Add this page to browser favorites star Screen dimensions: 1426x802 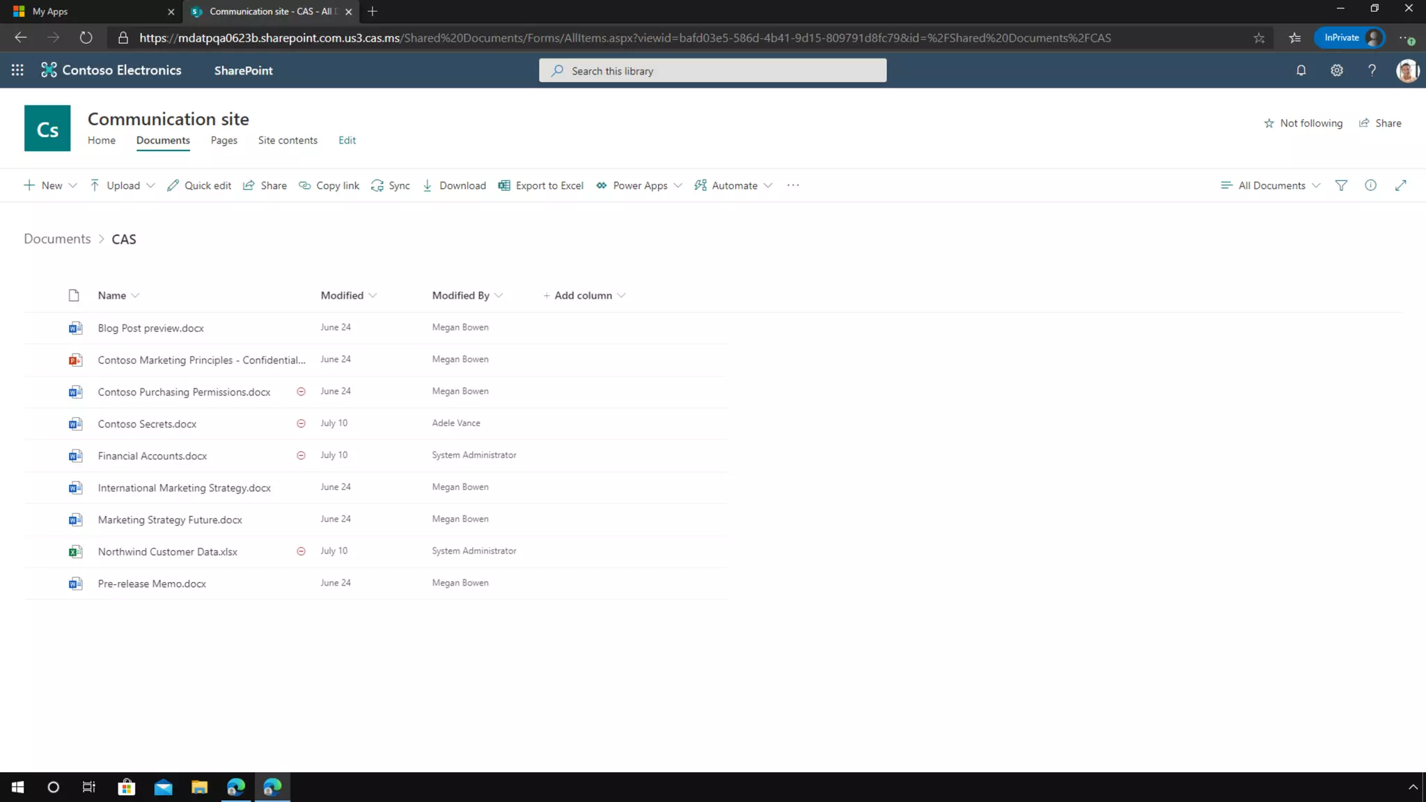pos(1259,38)
